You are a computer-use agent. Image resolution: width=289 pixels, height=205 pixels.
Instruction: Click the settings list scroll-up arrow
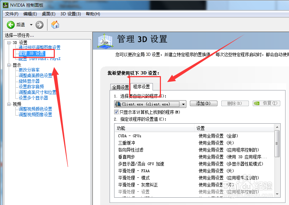click(x=277, y=127)
